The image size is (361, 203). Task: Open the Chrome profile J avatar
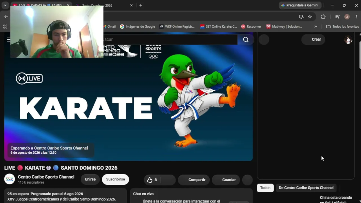(x=347, y=17)
